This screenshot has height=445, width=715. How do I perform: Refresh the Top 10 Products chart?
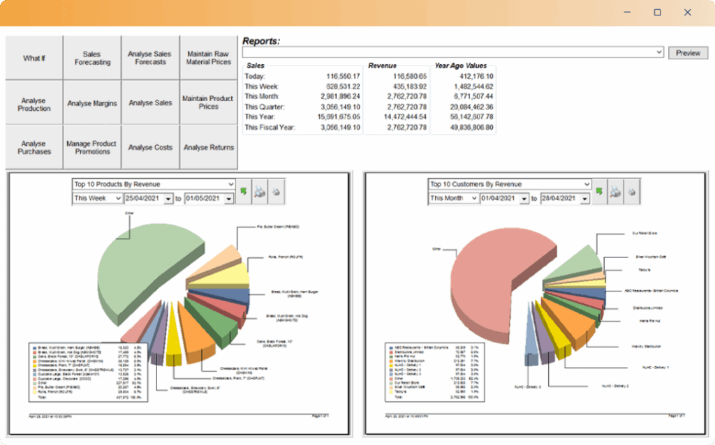click(x=244, y=192)
